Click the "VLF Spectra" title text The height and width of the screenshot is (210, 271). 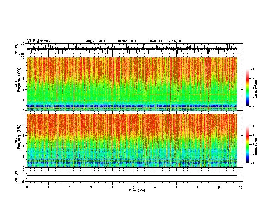click(x=39, y=41)
